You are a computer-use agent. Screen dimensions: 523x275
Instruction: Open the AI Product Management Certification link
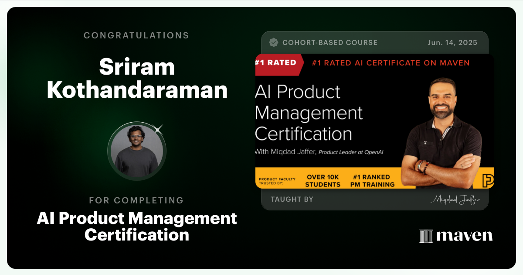point(137,227)
